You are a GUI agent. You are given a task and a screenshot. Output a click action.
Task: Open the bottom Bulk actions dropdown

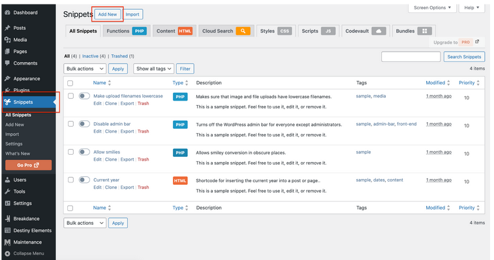pyautogui.click(x=85, y=223)
